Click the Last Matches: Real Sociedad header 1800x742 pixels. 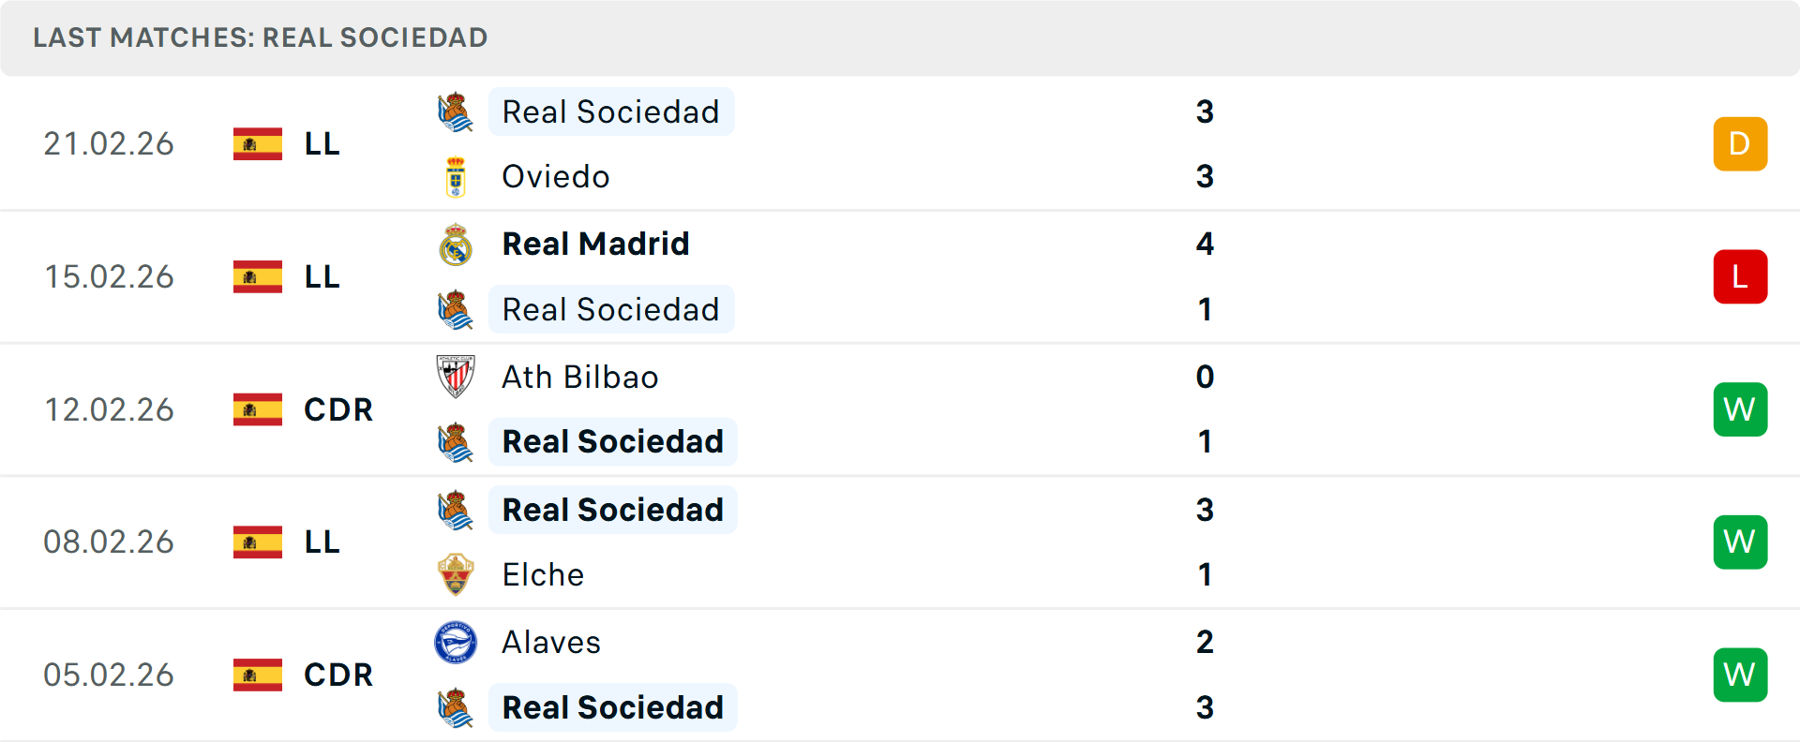(x=261, y=37)
